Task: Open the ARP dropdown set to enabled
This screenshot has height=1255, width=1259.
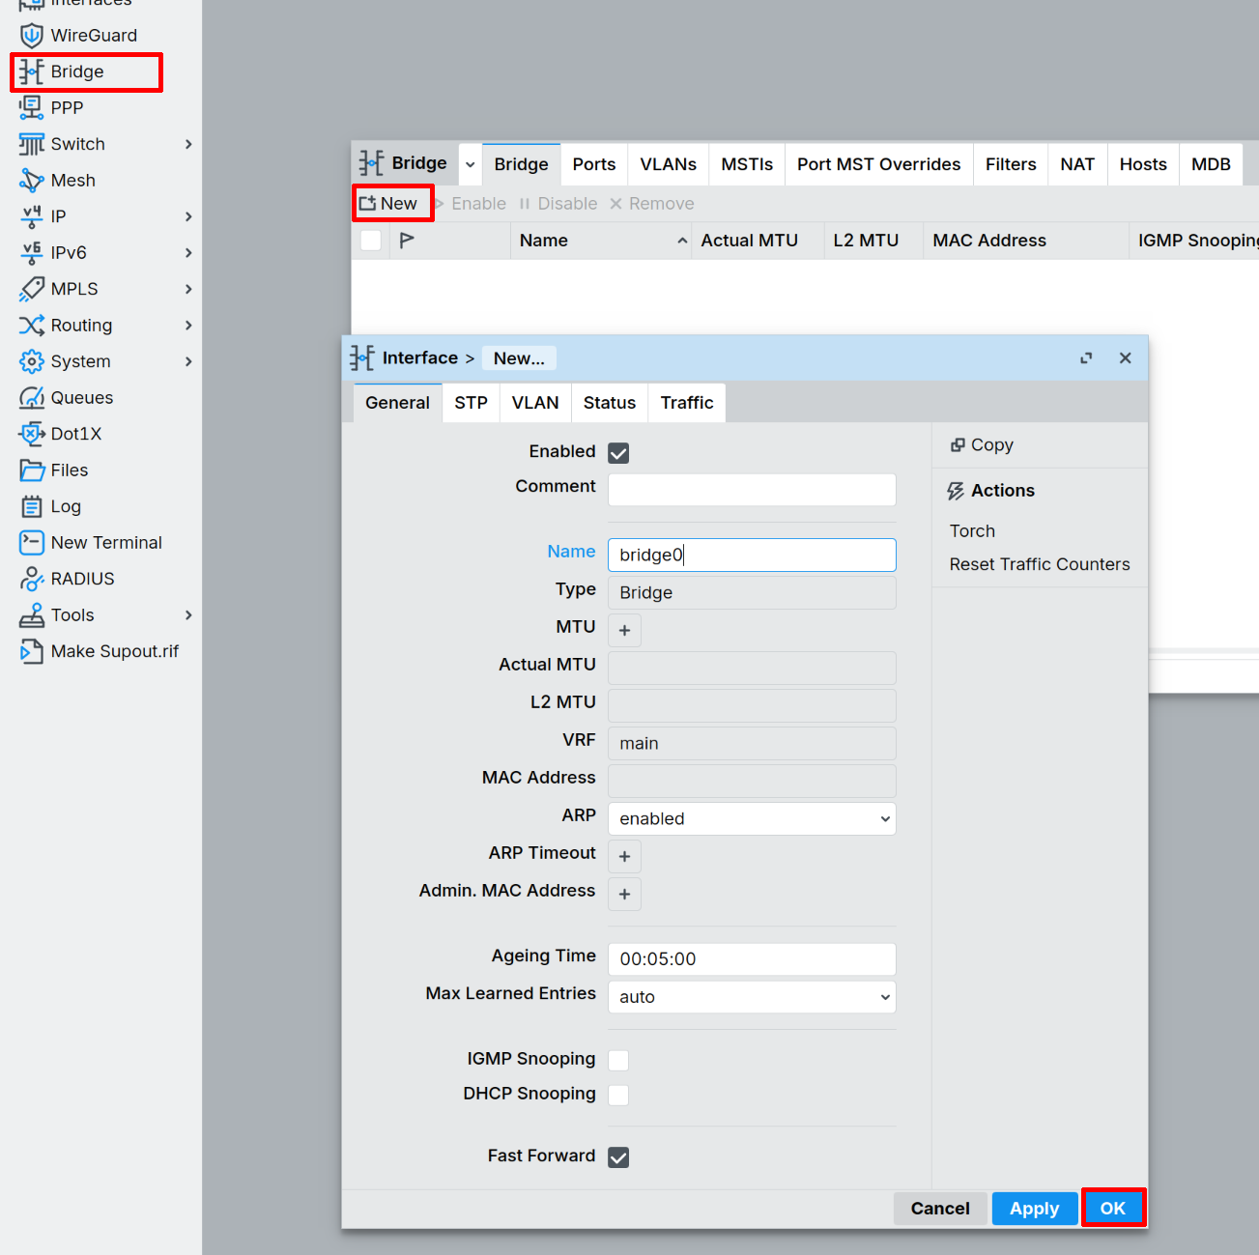Action: pyautogui.click(x=752, y=819)
